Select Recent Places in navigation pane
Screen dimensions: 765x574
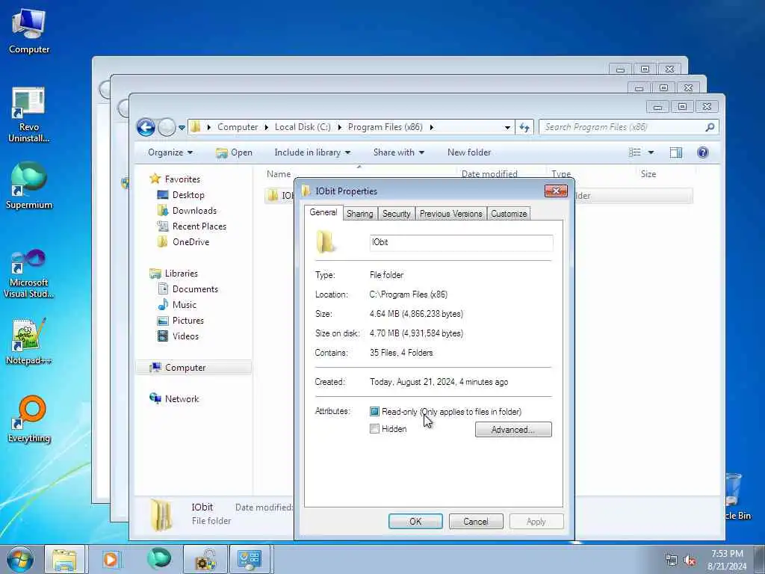point(192,226)
